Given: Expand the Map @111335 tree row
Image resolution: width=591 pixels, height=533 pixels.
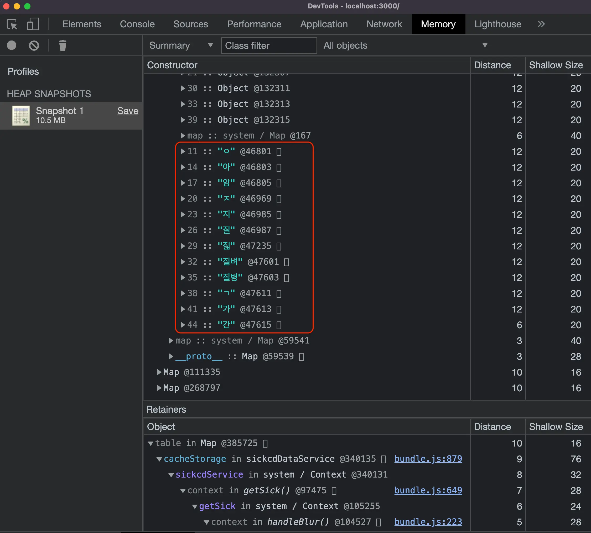Looking at the screenshot, I should click(159, 372).
